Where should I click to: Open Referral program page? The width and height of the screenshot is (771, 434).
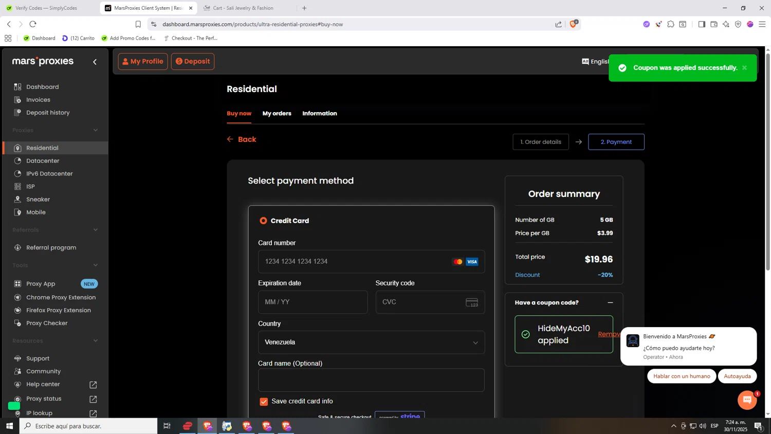coord(51,248)
